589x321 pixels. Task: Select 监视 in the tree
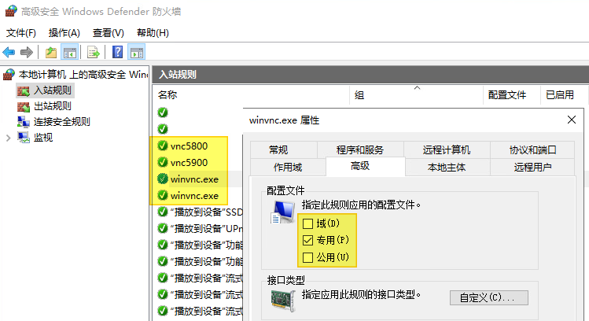[42, 138]
